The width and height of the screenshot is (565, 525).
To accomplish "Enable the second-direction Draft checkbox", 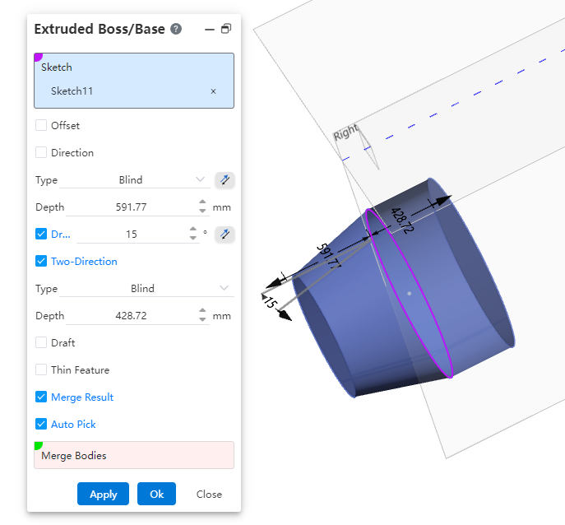I will [41, 342].
